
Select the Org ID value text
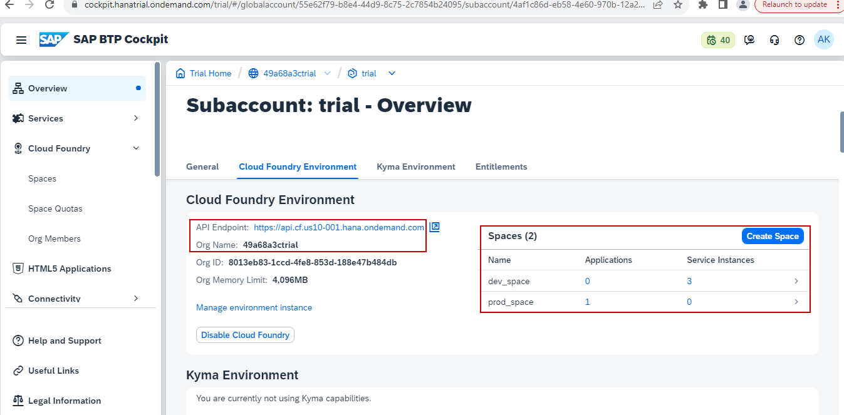313,262
